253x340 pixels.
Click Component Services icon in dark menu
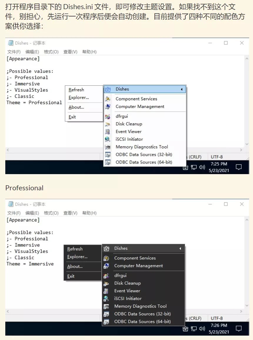(106, 258)
